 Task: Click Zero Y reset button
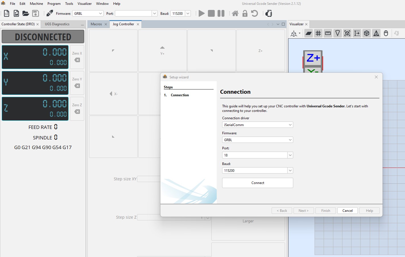coord(77,83)
